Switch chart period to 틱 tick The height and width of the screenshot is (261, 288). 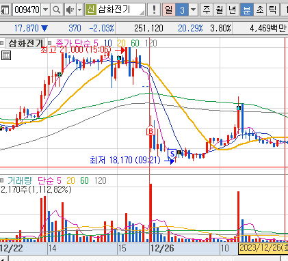[273, 10]
